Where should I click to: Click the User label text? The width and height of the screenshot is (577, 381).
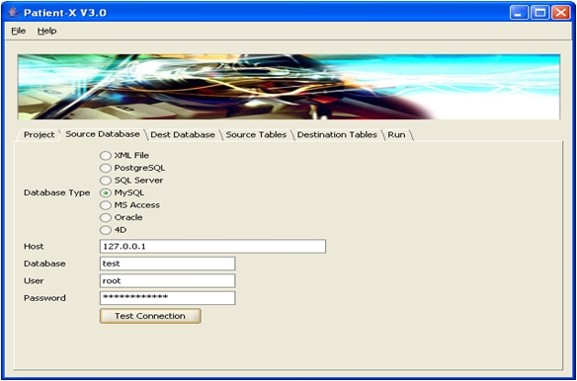tap(34, 281)
